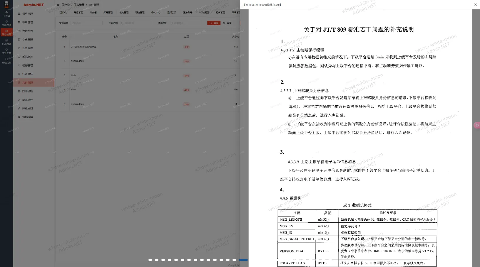Open the 开始时间 date picker
Image resolution: width=480 pixels, height=267 pixels.
pyautogui.click(x=136, y=23)
